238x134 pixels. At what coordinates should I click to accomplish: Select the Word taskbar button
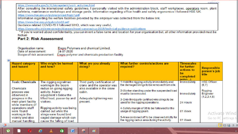point(72,131)
